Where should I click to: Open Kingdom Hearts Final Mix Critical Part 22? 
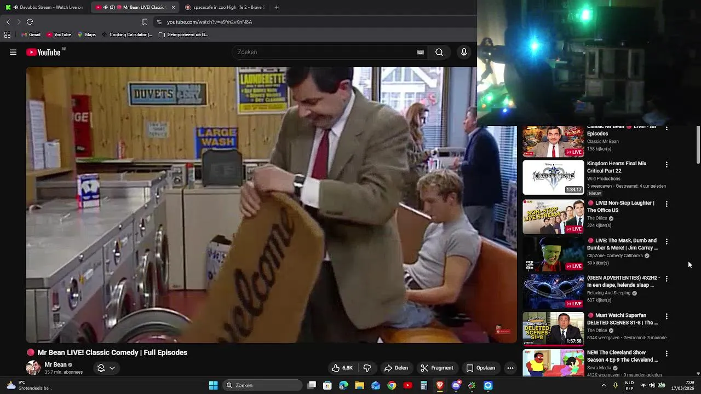pos(617,167)
